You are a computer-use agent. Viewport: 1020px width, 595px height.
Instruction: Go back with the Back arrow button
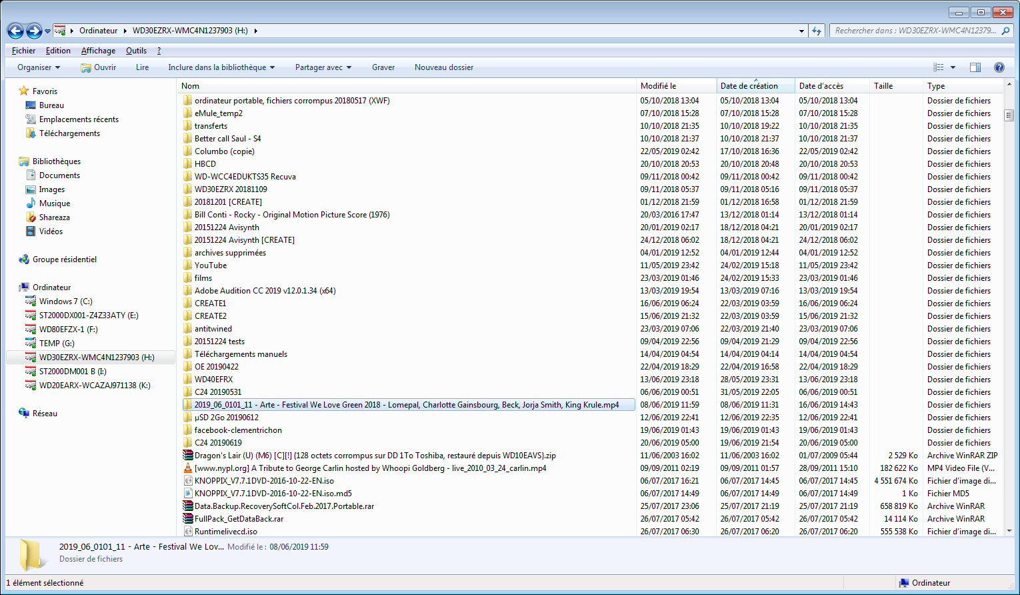[15, 31]
